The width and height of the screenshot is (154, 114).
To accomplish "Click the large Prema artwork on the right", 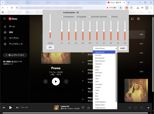I will tap(136, 90).
